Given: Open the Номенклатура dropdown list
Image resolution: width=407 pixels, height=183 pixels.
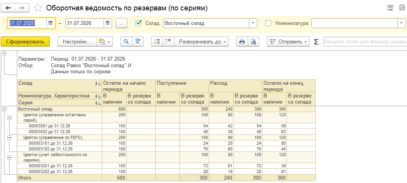Looking at the screenshot, I should (x=401, y=23).
